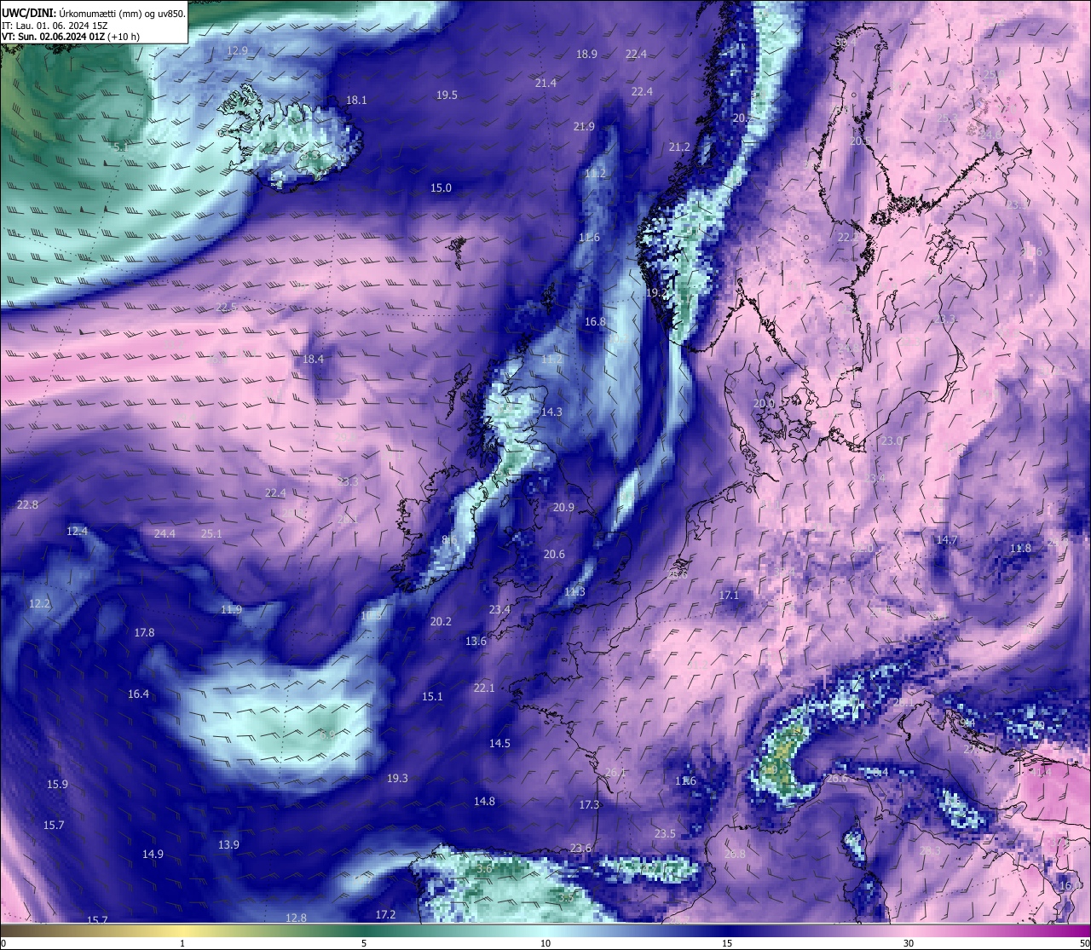Click the 10 label on the color scale

point(545,943)
